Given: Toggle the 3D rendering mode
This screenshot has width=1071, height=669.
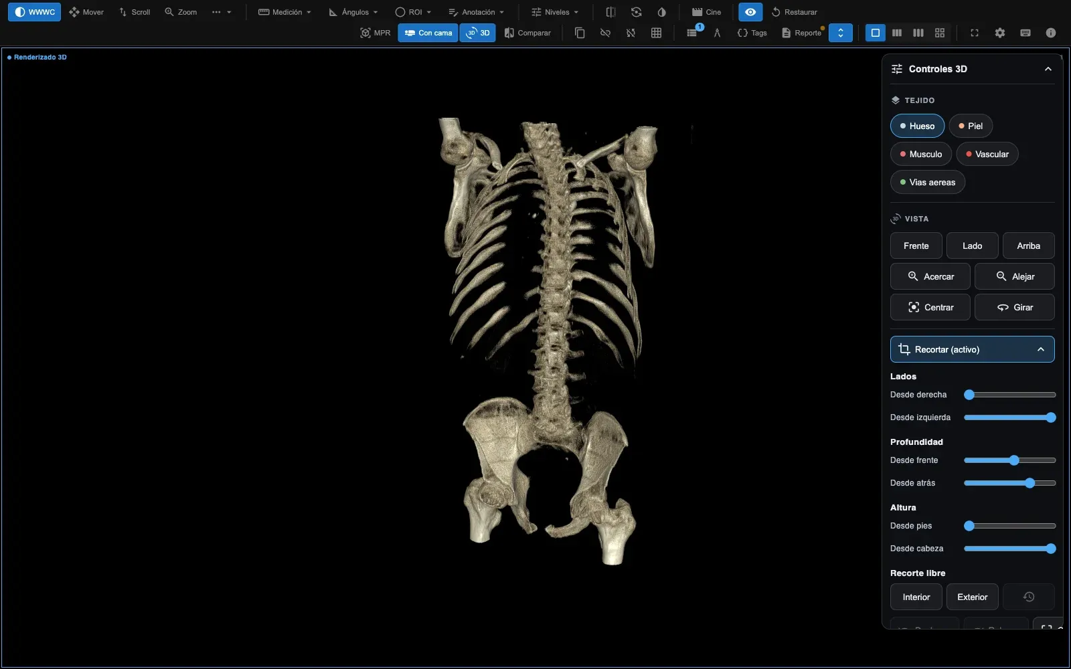Looking at the screenshot, I should pos(478,33).
